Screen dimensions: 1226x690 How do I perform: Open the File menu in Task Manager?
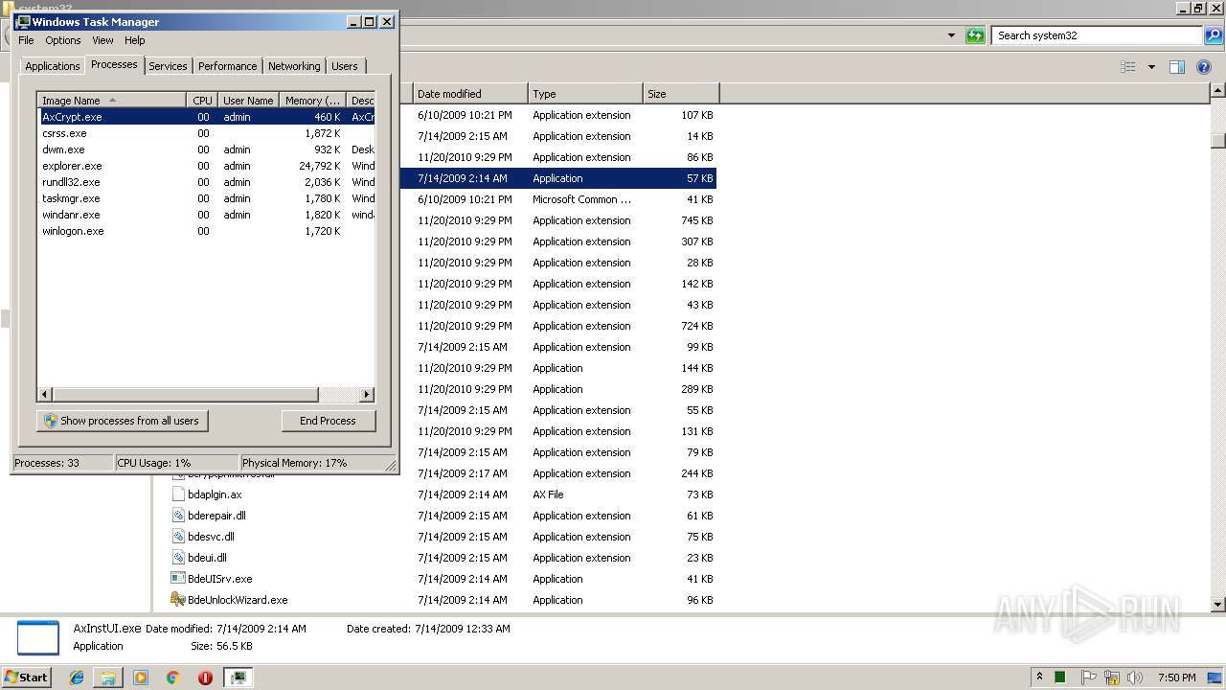point(26,40)
